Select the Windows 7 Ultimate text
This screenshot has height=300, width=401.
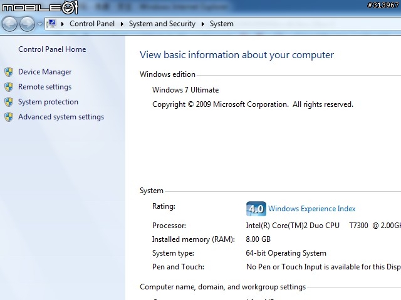pos(185,90)
